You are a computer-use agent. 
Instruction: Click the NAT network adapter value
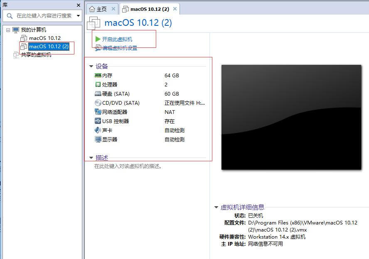pos(170,112)
